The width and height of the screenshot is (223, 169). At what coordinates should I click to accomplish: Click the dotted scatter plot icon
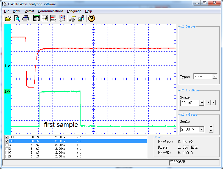point(62,18)
